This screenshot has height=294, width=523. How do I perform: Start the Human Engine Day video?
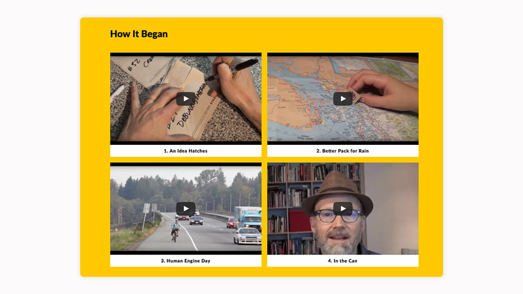pyautogui.click(x=185, y=209)
